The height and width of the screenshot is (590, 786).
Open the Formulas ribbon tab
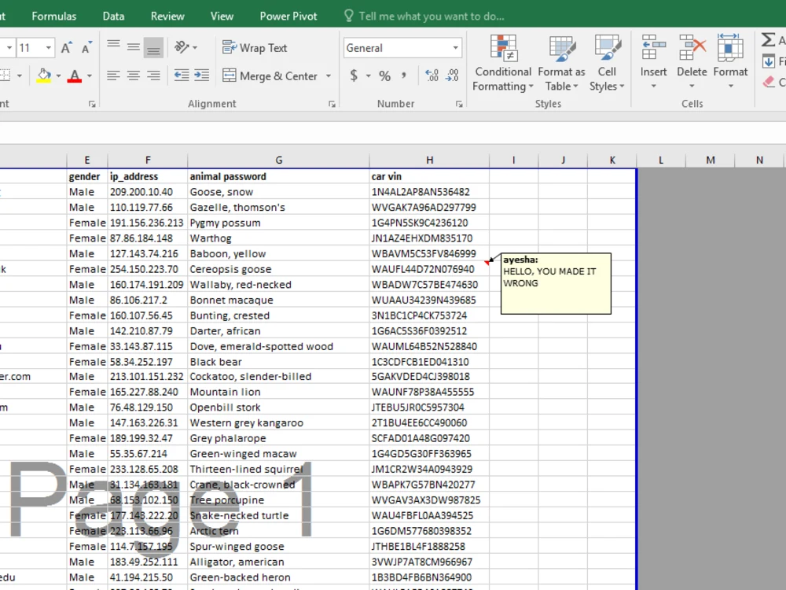[x=54, y=16]
